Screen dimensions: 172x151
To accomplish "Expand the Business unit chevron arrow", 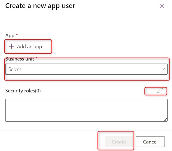I will (x=163, y=69).
